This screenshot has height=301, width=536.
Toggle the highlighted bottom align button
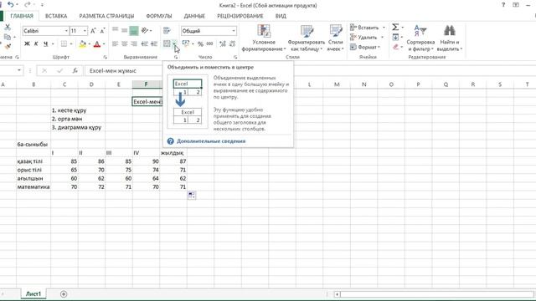134,31
